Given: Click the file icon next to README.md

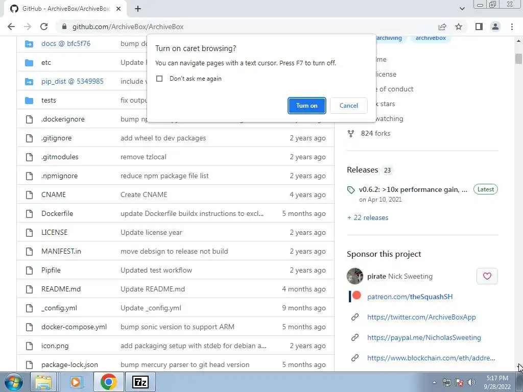Looking at the screenshot, I should [x=29, y=289].
